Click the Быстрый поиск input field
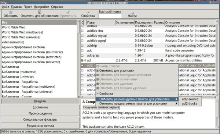Screen dimensions: 220x134 [x=110, y=16]
